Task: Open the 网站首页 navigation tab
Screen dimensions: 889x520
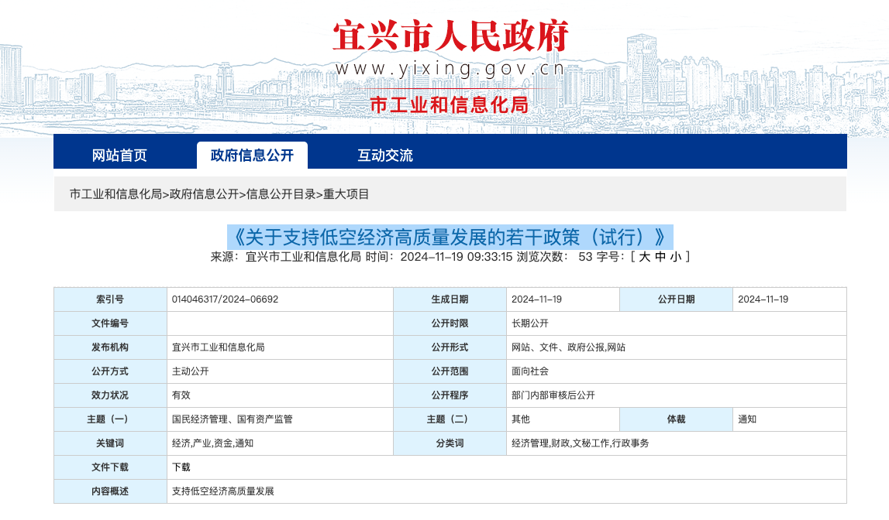Action: pos(119,156)
